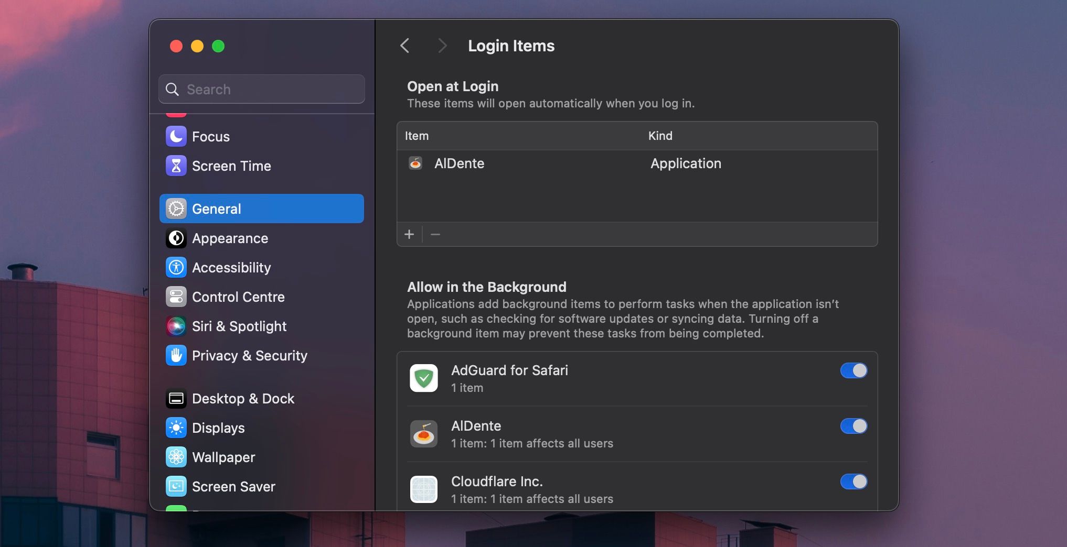
Task: Click the Search field
Action: click(261, 89)
